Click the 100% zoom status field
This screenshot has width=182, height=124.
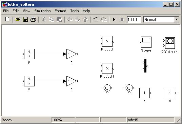pyautogui.click(x=63, y=120)
